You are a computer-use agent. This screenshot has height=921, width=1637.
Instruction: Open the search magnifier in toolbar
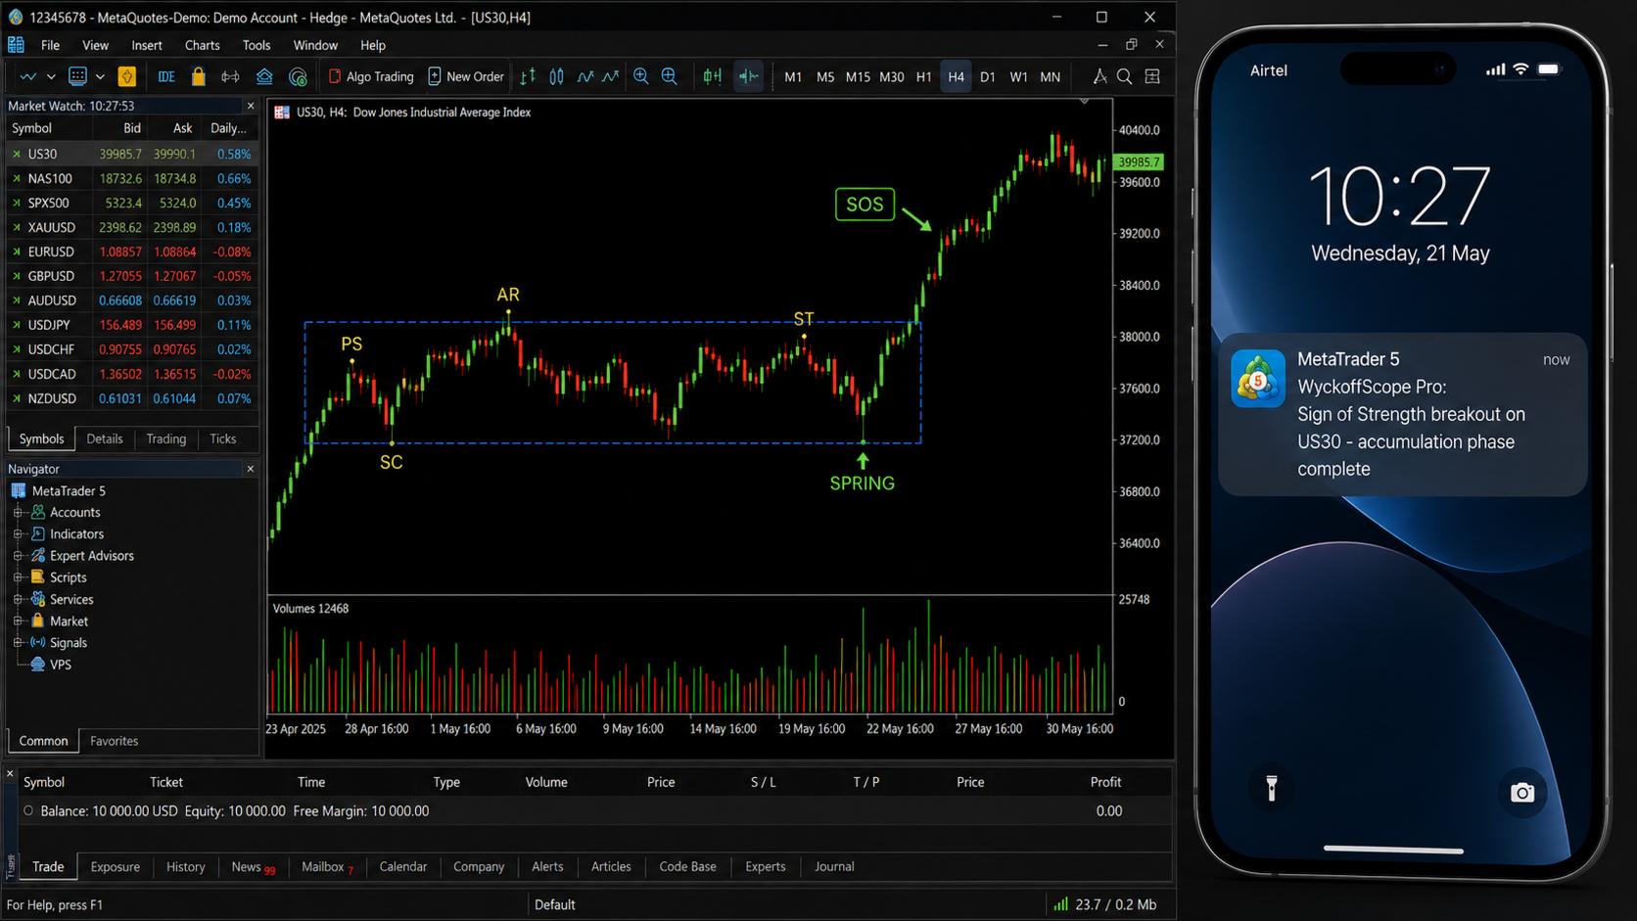[1125, 76]
